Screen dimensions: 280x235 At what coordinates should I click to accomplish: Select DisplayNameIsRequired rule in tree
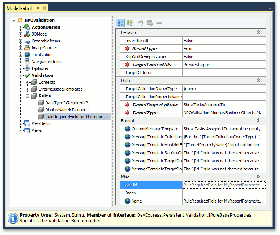point(67,110)
